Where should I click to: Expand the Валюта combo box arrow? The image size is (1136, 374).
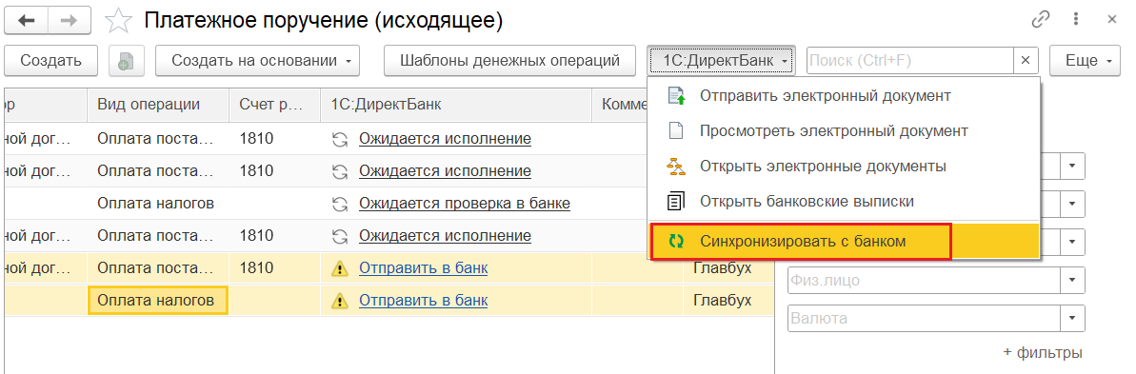1072,318
